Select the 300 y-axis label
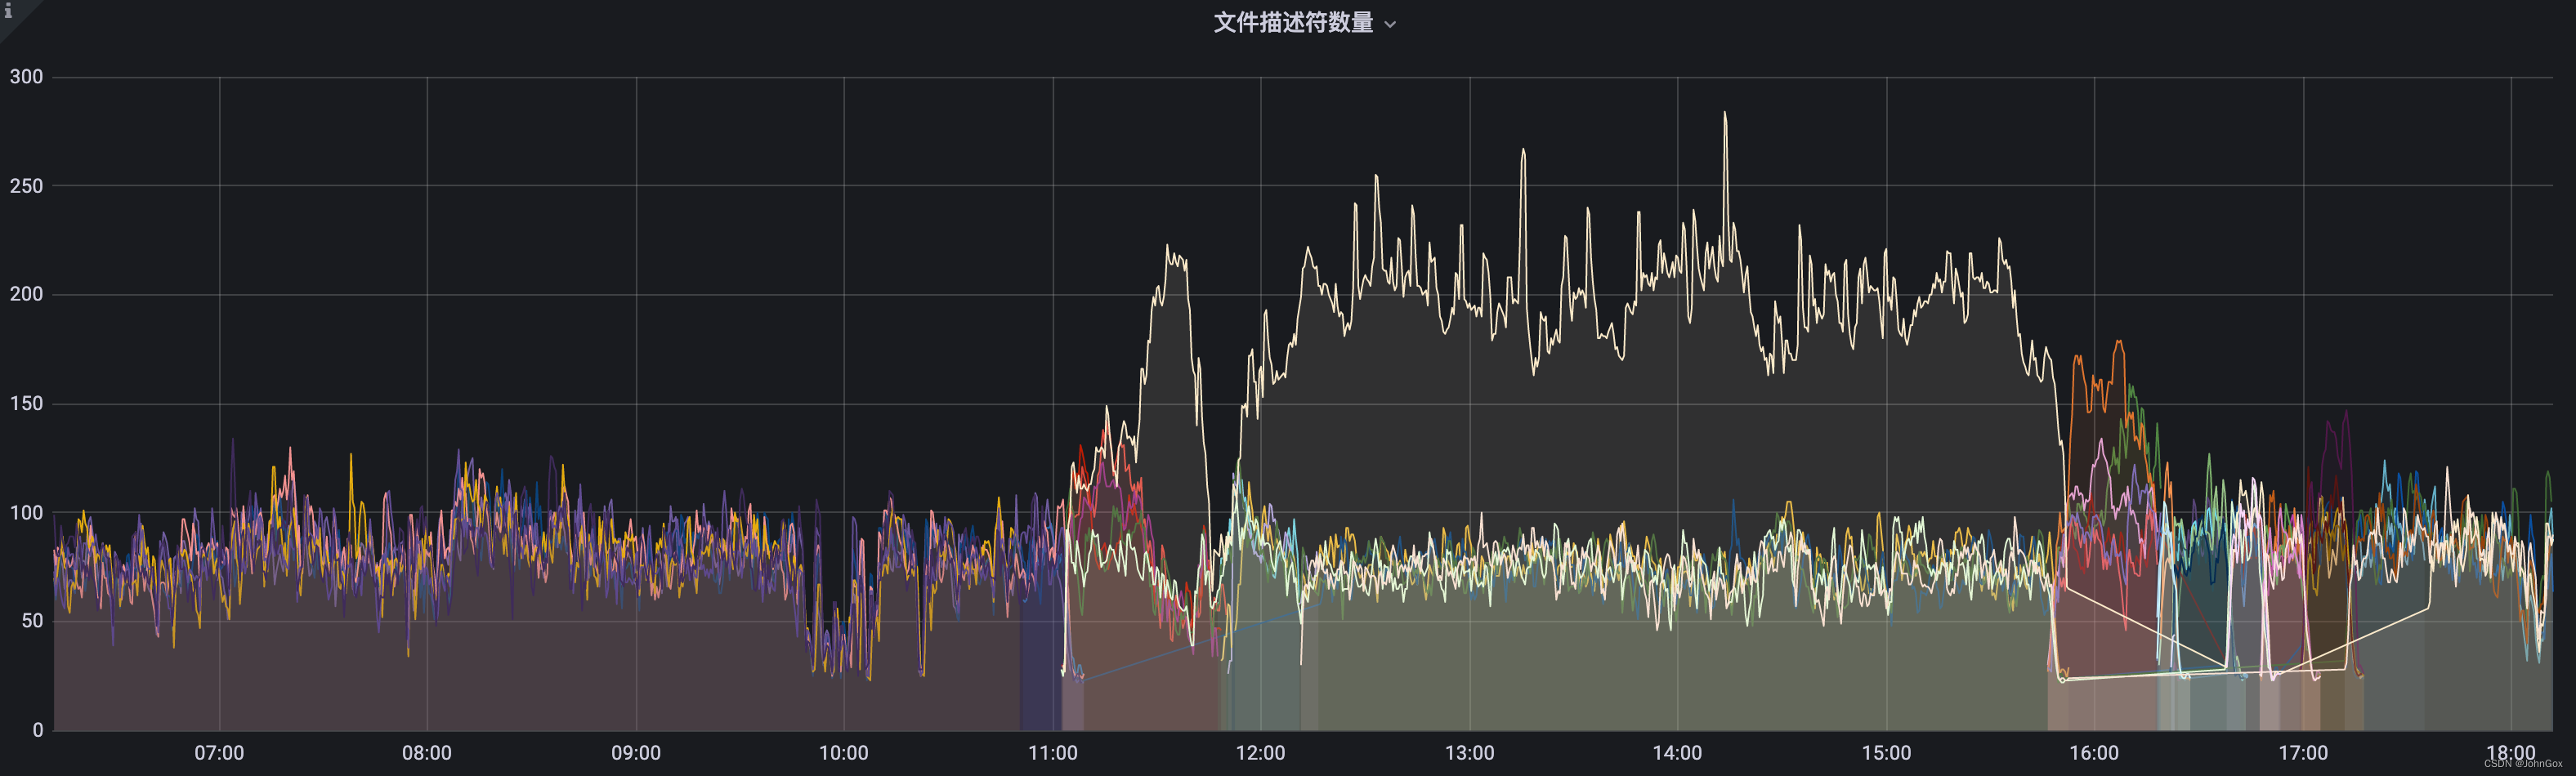The height and width of the screenshot is (776, 2576). click(x=26, y=77)
